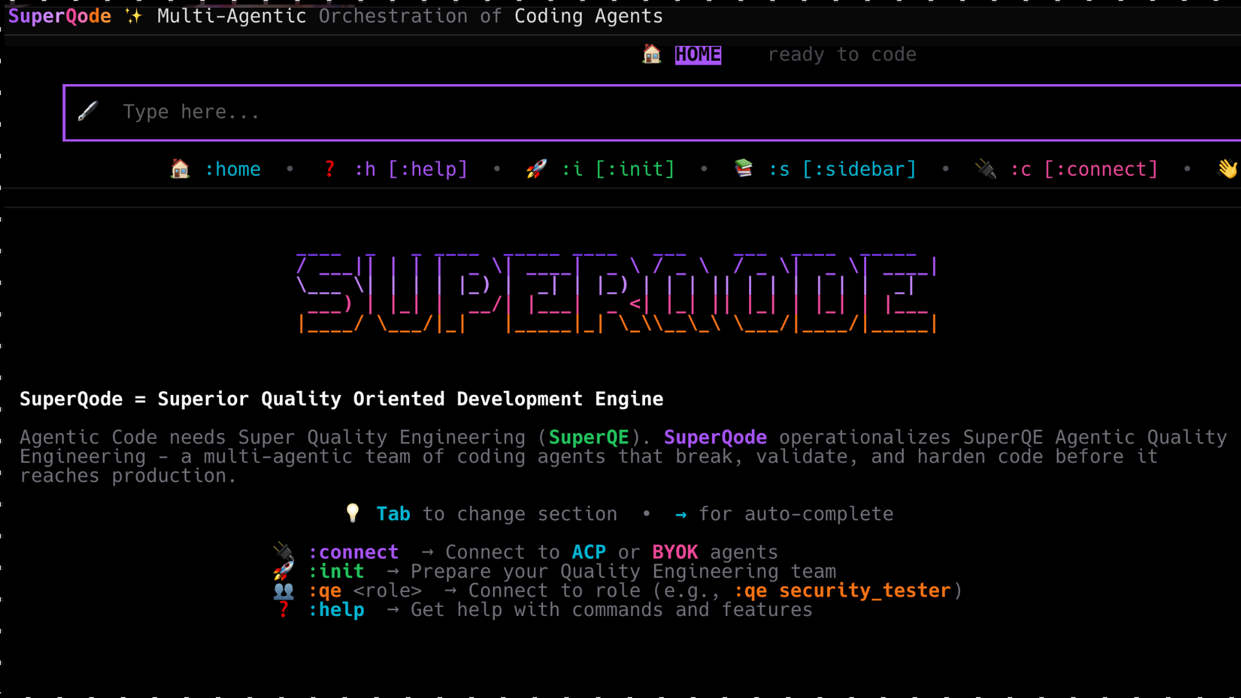1241x698 pixels.
Task: Open the HOME tab
Action: tap(698, 54)
